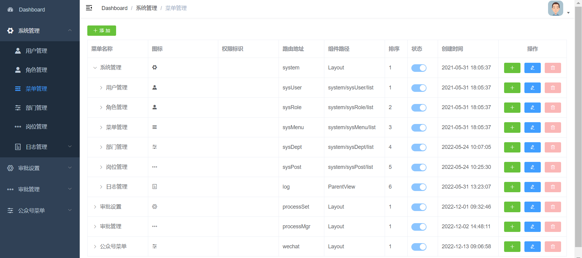The height and width of the screenshot is (258, 582).
Task: Toggle the sidebar collapse hamburger icon
Action: point(89,8)
